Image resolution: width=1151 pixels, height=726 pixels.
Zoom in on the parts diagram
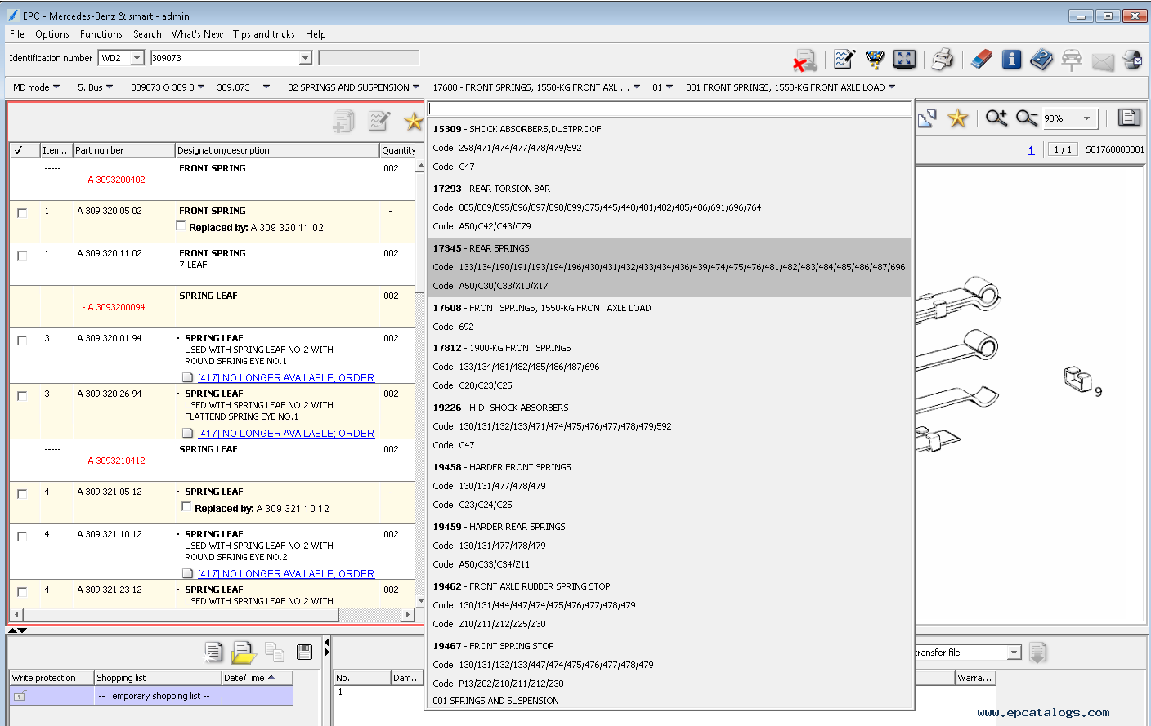coord(996,118)
